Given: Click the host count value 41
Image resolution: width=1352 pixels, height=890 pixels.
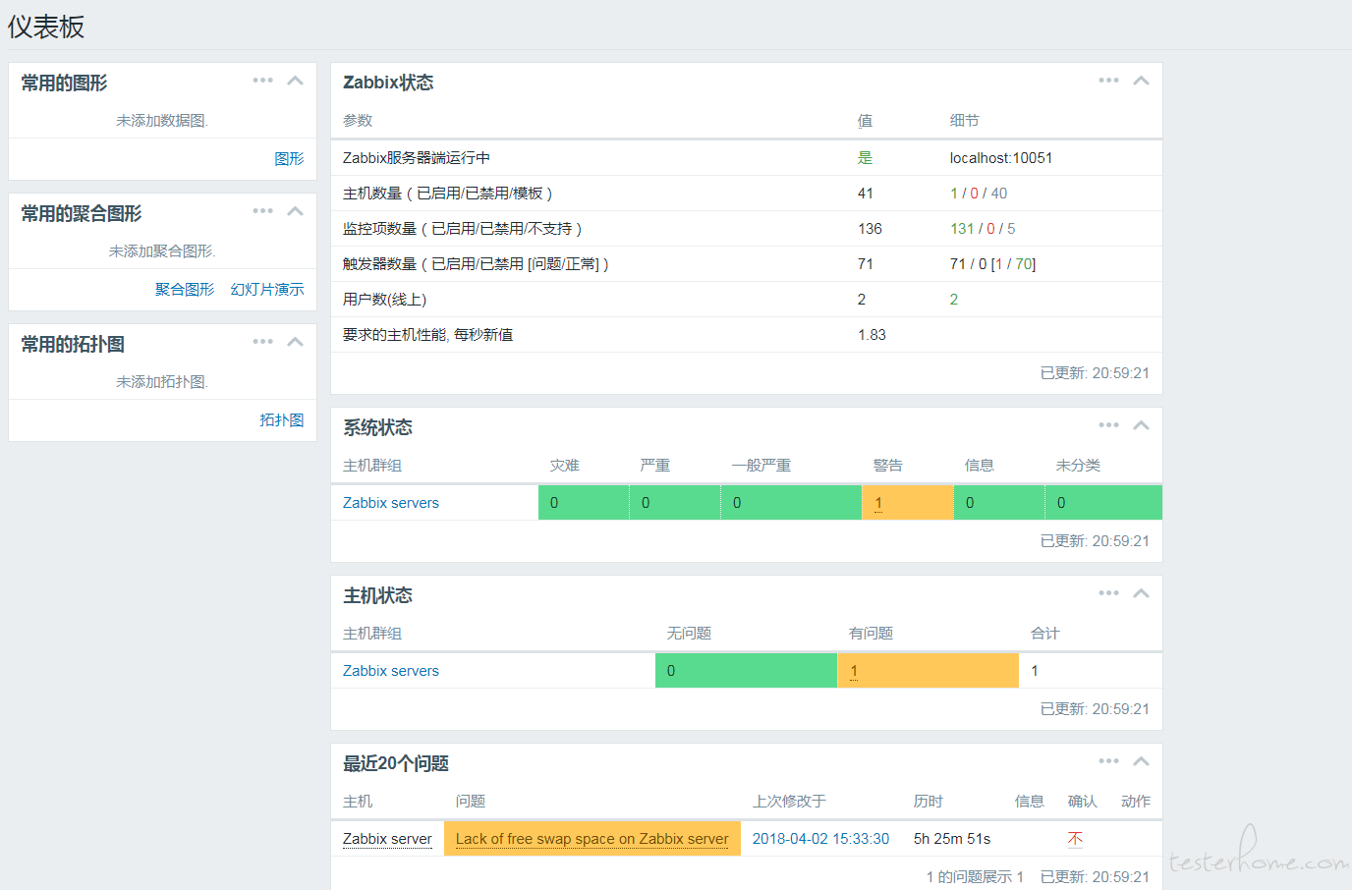Looking at the screenshot, I should point(866,194).
